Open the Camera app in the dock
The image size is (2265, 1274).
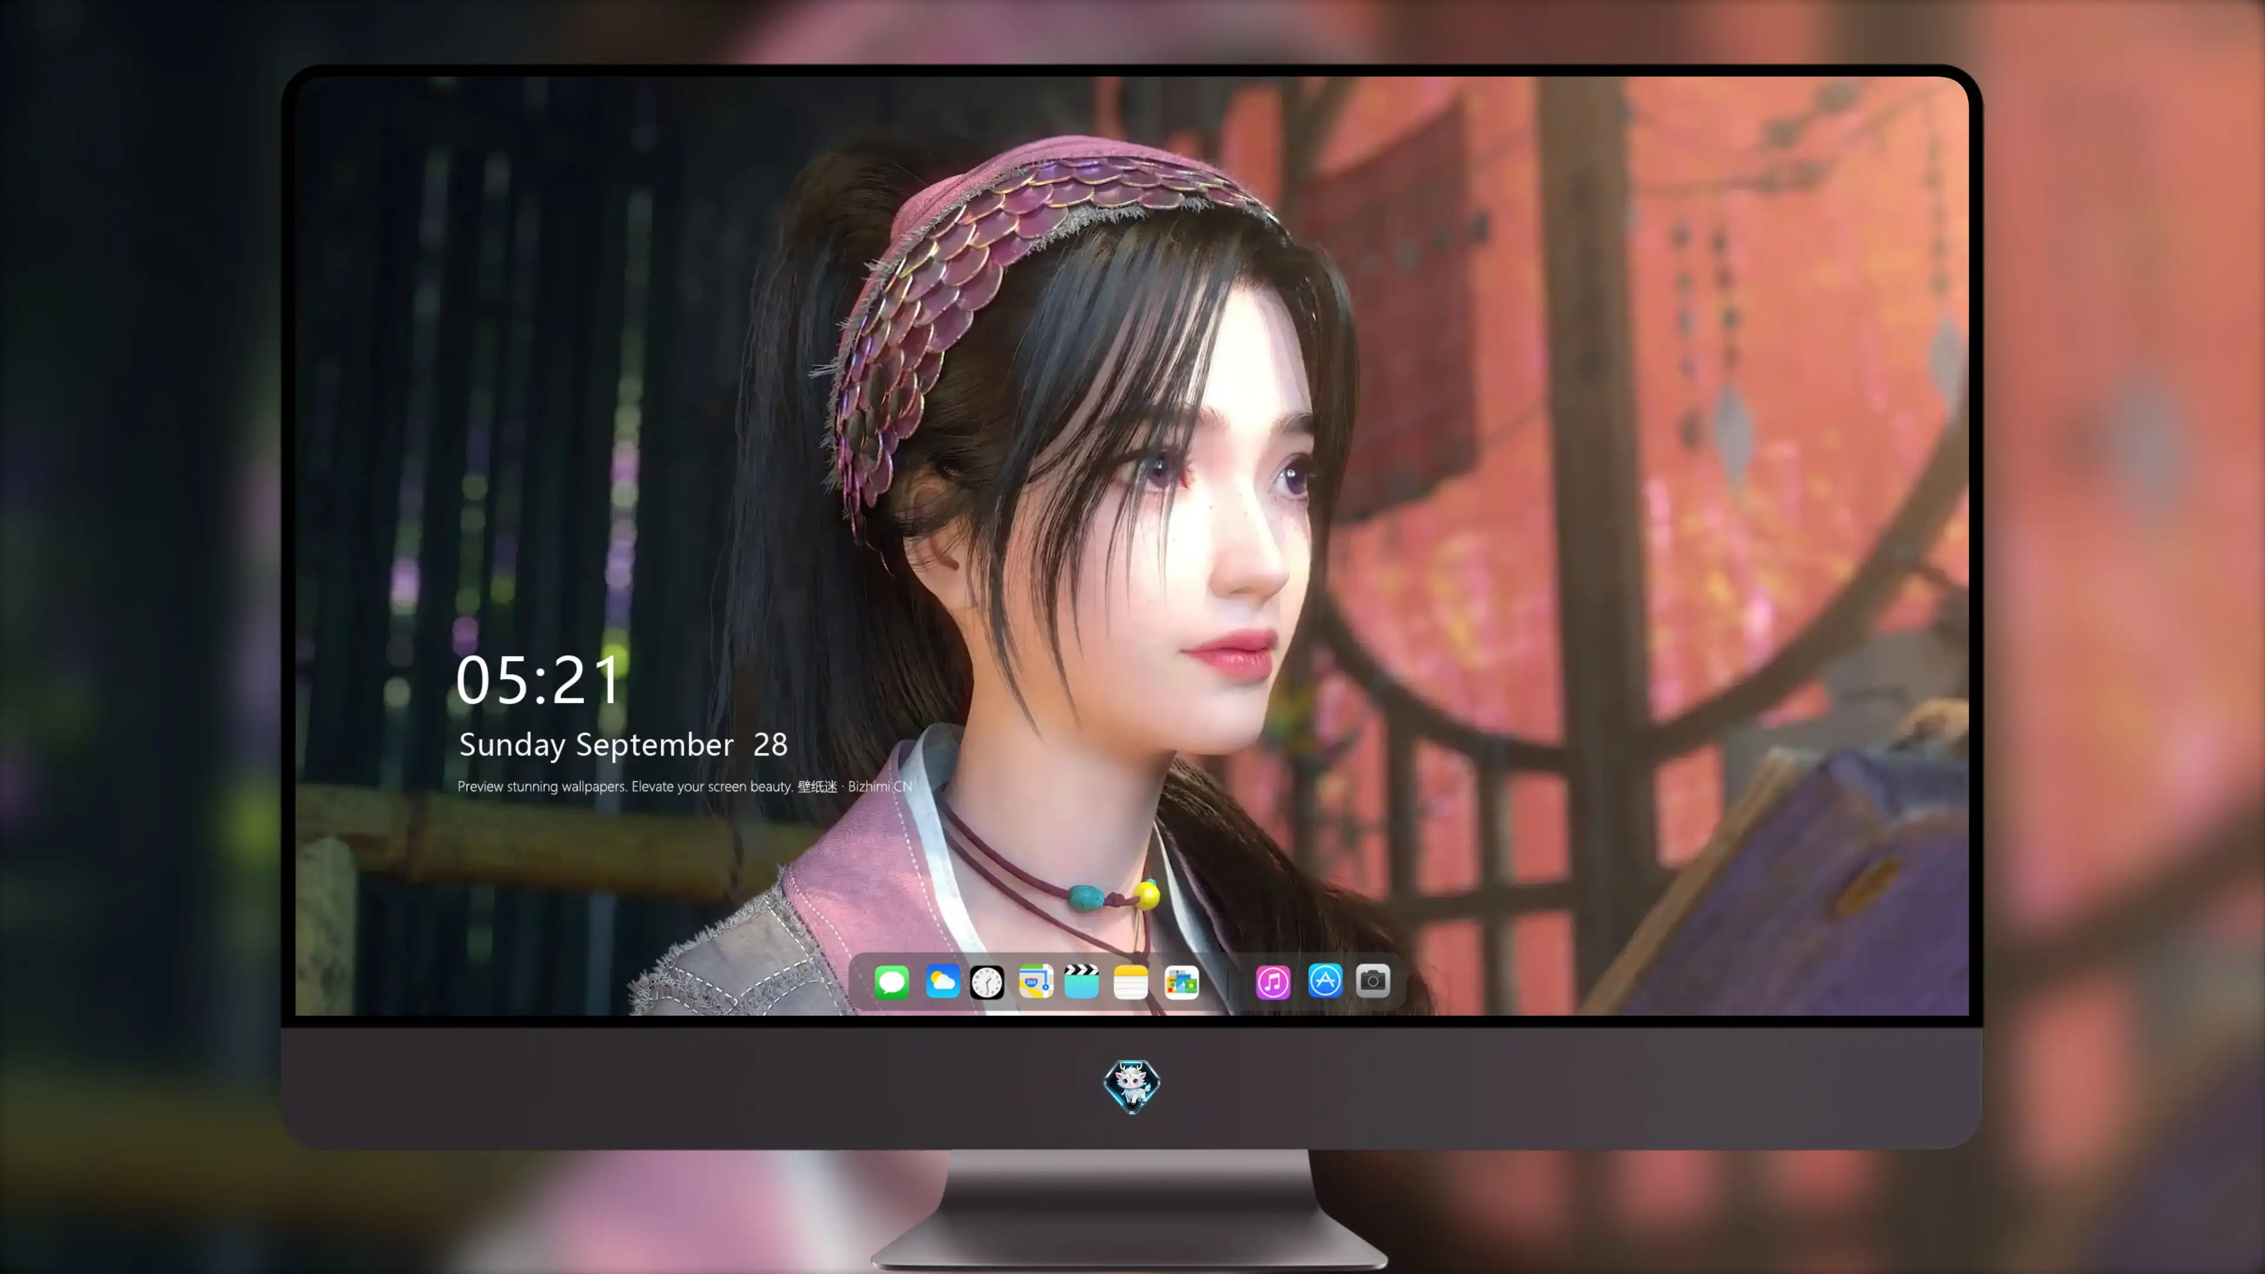(1373, 980)
